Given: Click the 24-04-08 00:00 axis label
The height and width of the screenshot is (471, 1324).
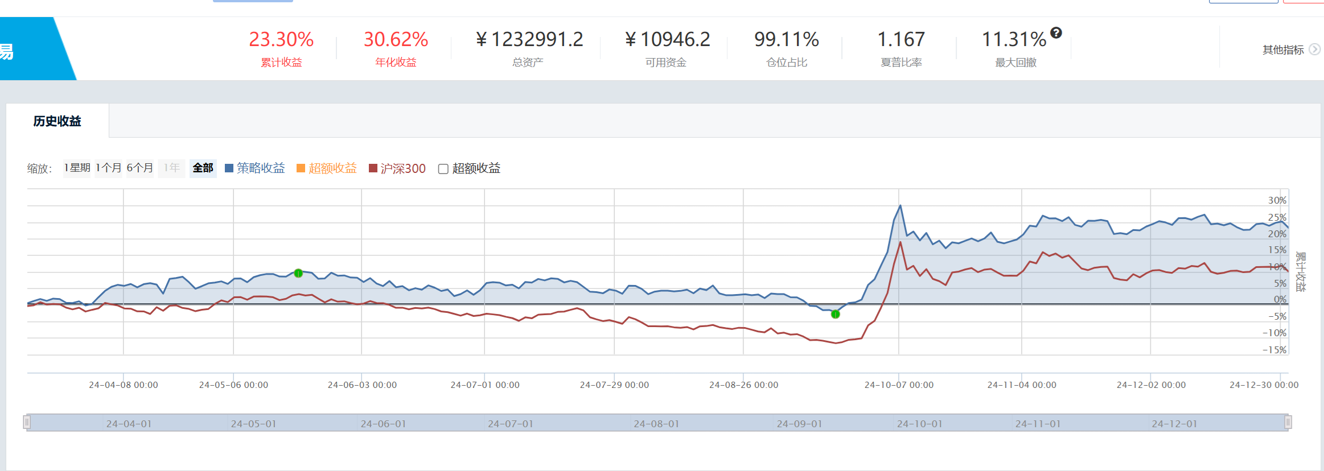Looking at the screenshot, I should click(x=124, y=385).
